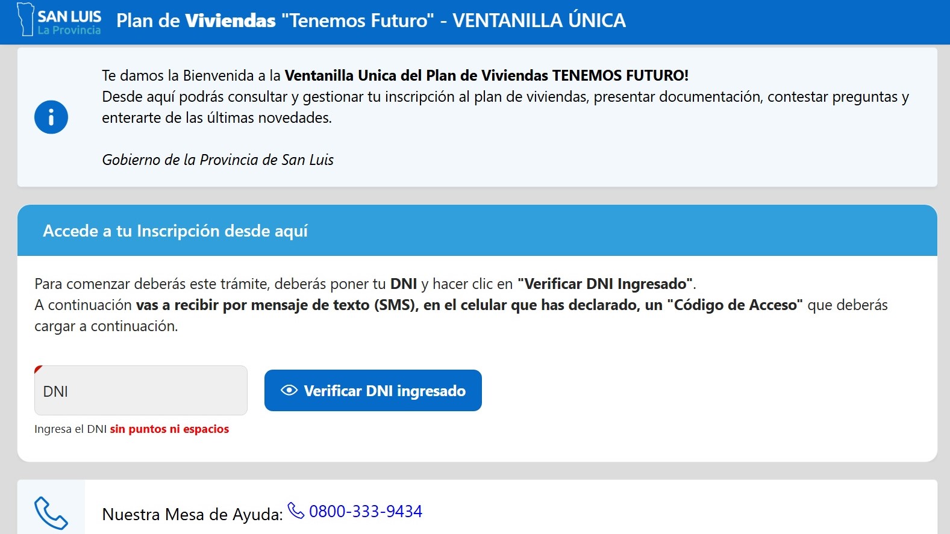Click the "SAN LUIS La Provincia" logo text
Screen dimensions: 950x534
[69, 22]
